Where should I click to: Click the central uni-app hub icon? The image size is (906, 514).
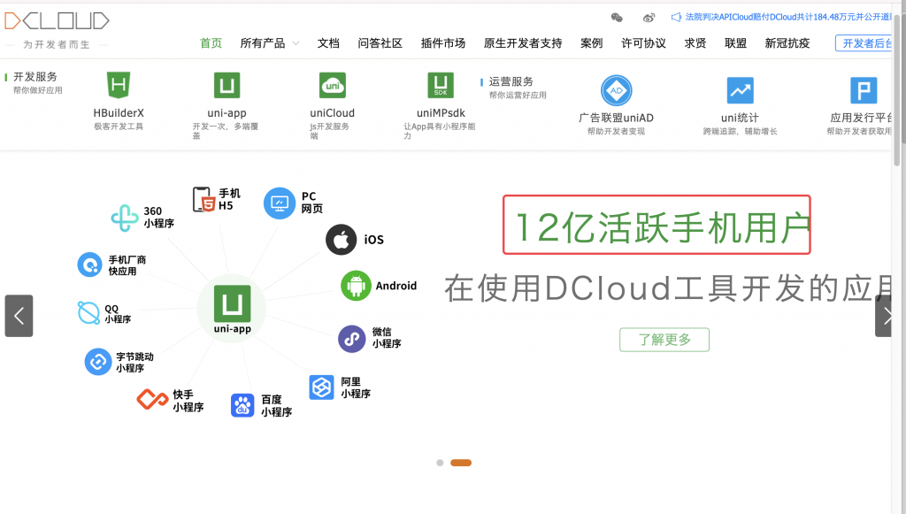(233, 303)
